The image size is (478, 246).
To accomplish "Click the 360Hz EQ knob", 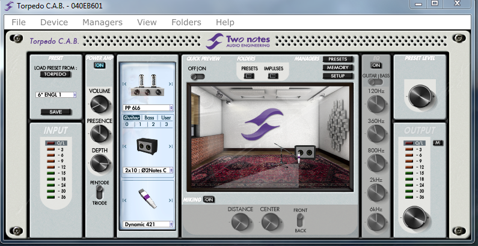I will tap(376, 134).
